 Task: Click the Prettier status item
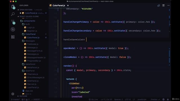point(155,100)
